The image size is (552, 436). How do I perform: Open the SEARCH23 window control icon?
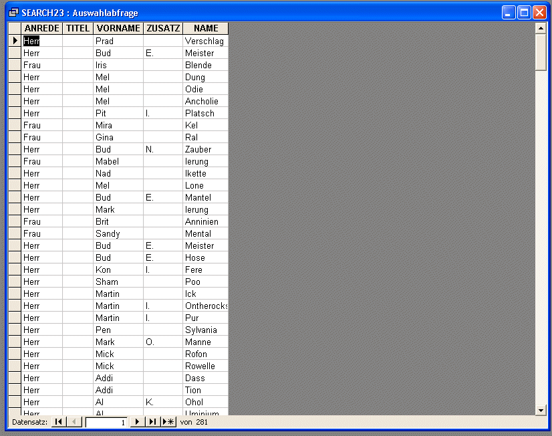tap(13, 13)
